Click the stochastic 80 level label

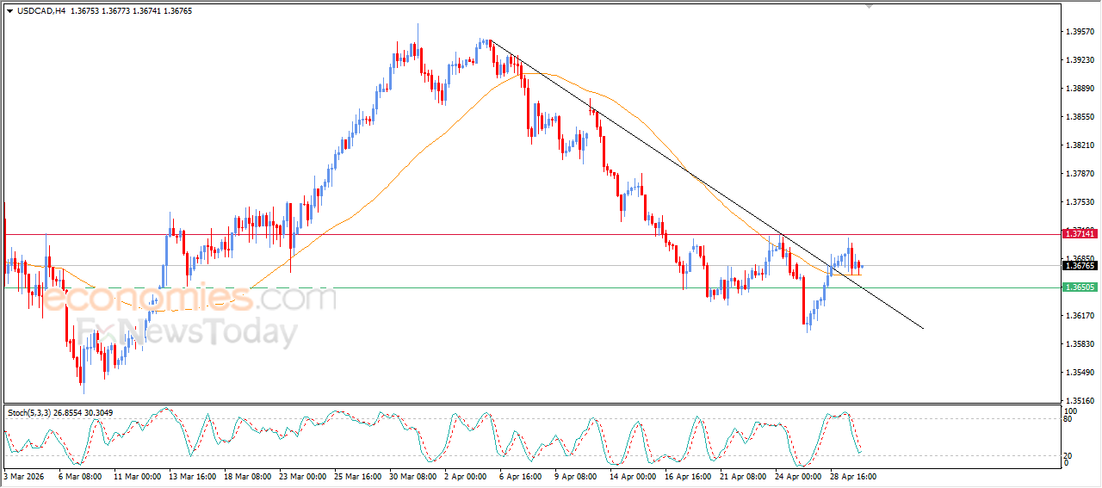pos(1068,420)
